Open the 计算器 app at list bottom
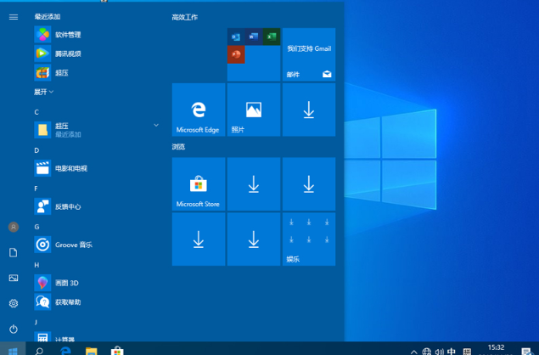This screenshot has width=539, height=355. (x=96, y=336)
